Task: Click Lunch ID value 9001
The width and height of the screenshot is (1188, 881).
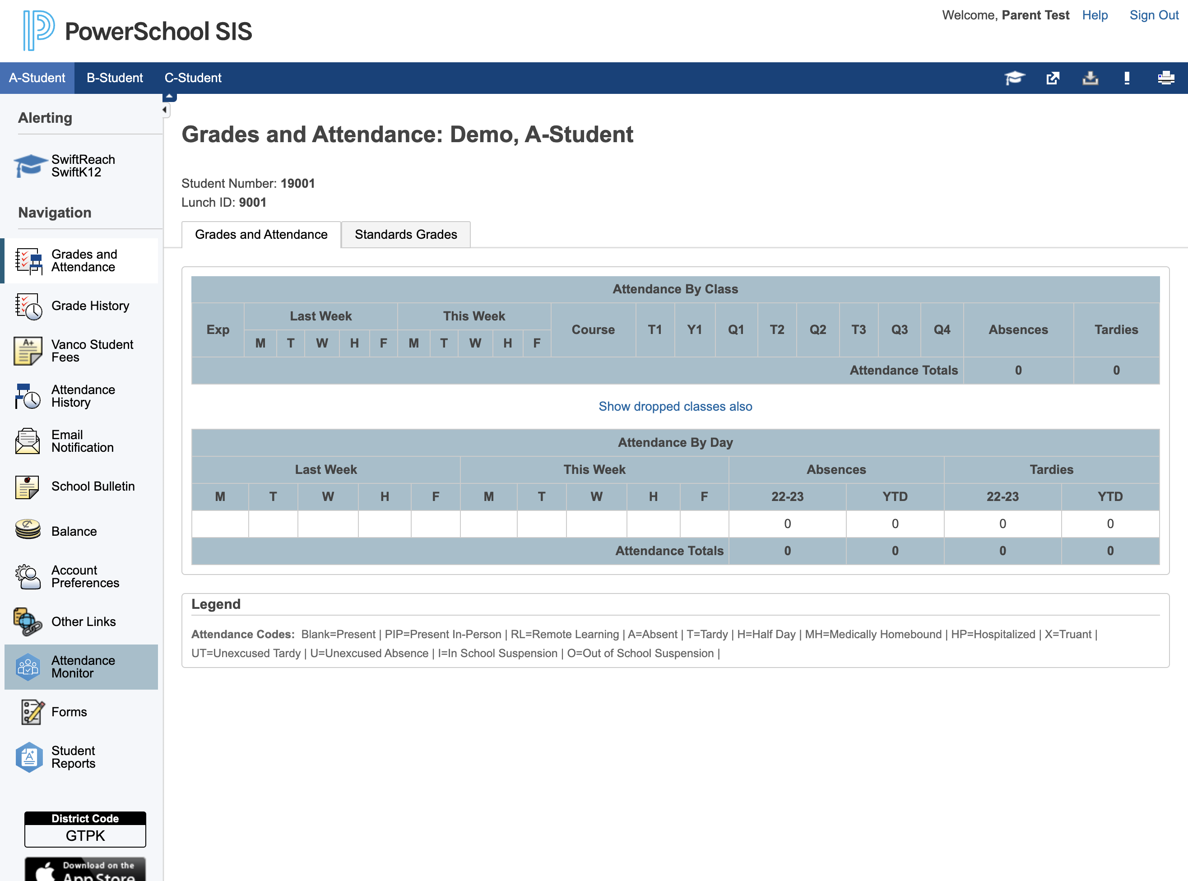Action: 253,203
